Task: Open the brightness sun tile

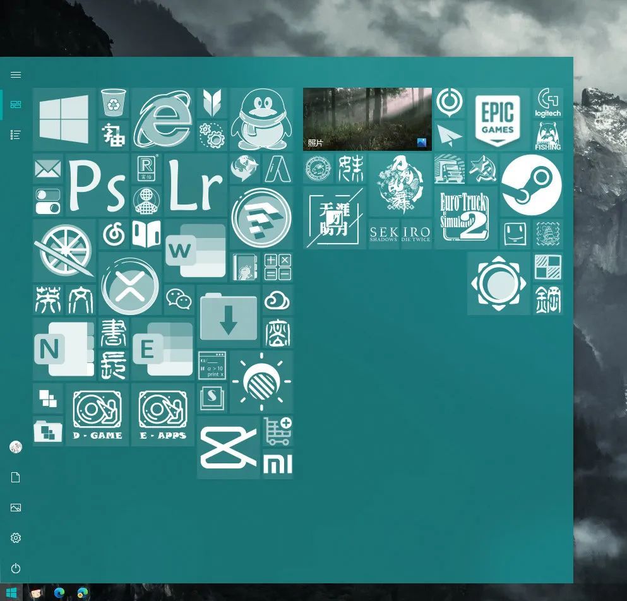Action: click(x=261, y=382)
